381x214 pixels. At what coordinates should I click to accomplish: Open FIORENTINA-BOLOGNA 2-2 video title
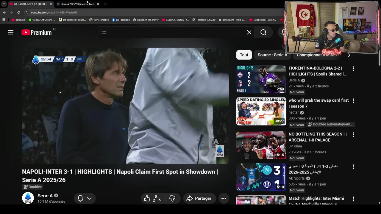tap(318, 71)
